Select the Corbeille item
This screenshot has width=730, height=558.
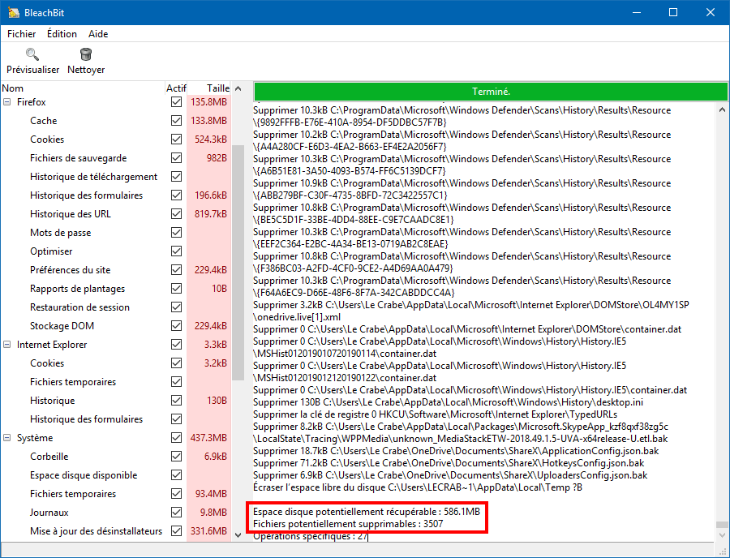pos(49,456)
